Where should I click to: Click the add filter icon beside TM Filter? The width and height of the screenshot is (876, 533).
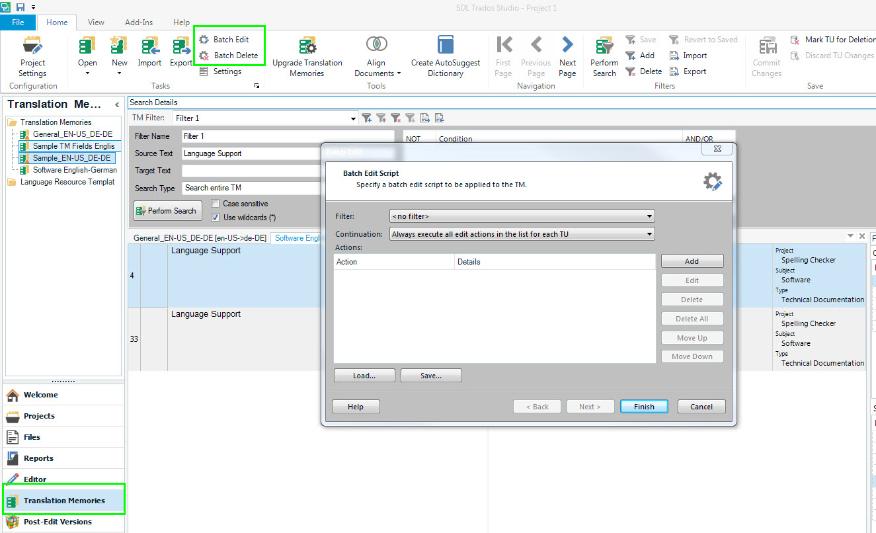coord(366,118)
